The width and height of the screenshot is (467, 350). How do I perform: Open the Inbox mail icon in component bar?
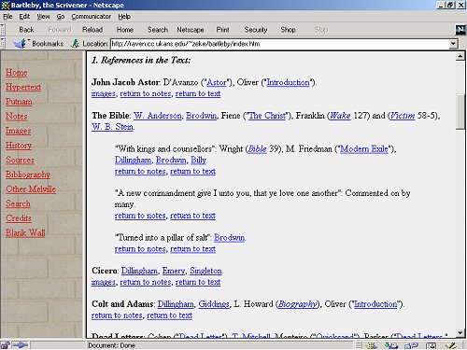(391, 345)
